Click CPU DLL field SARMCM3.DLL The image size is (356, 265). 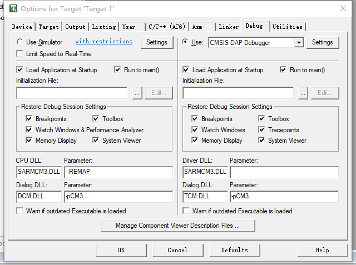(x=39, y=172)
